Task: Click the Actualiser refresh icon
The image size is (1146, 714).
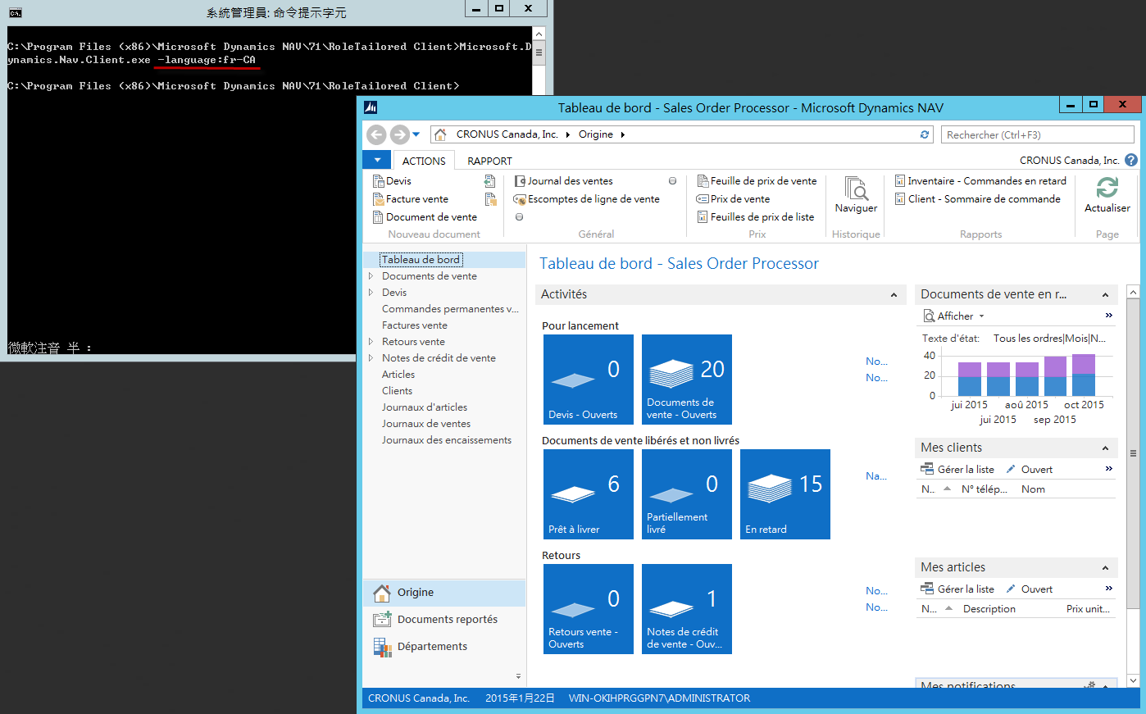Action: (x=1107, y=188)
